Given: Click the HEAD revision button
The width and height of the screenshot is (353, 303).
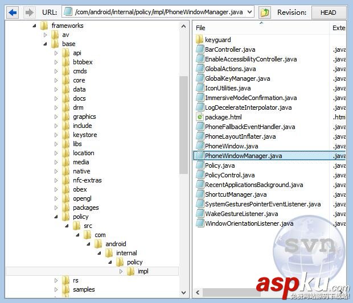Looking at the screenshot, I should [329, 13].
